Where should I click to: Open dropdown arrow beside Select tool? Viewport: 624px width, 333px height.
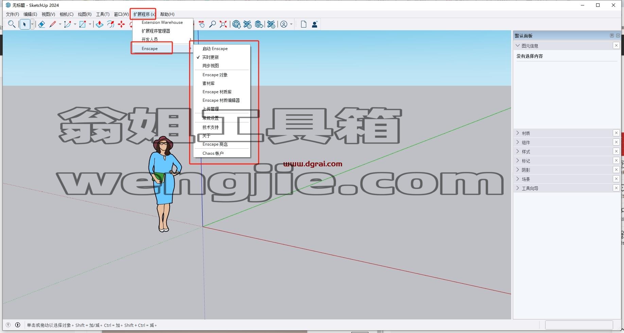click(32, 24)
